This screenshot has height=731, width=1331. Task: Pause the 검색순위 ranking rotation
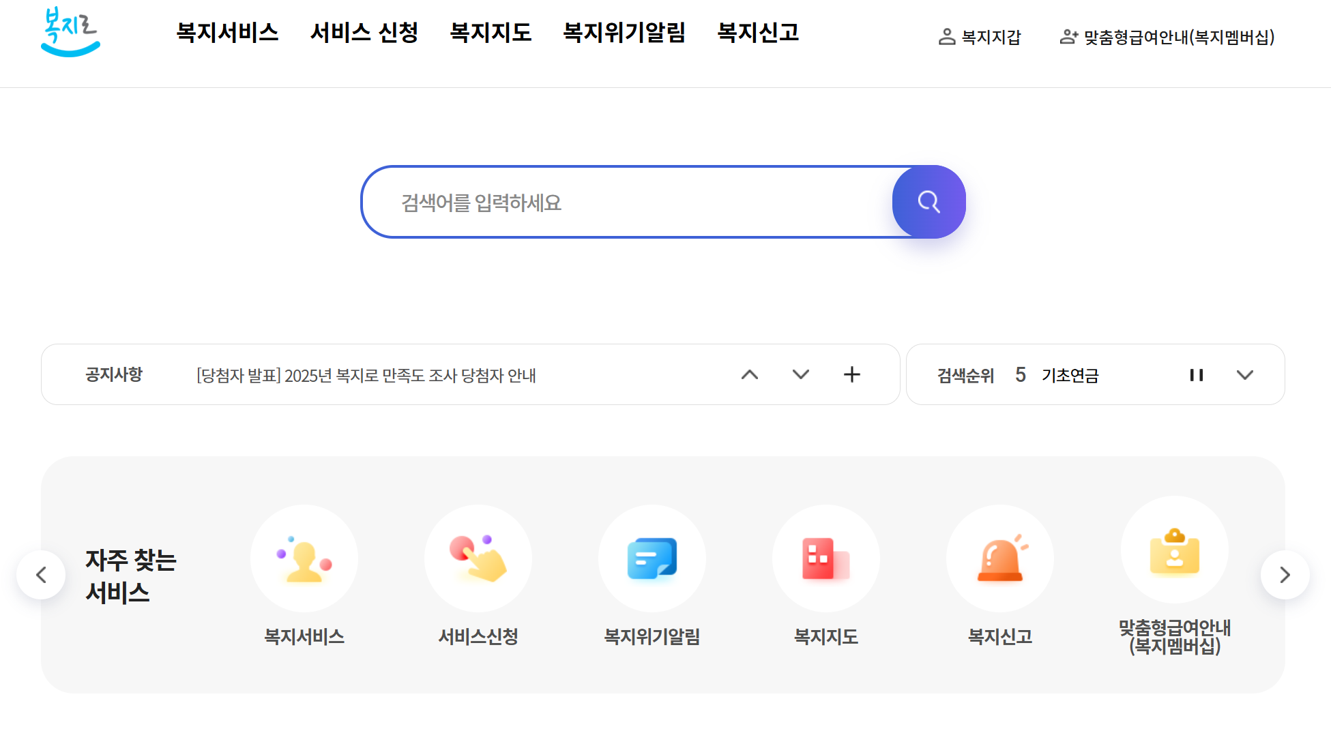pos(1196,374)
